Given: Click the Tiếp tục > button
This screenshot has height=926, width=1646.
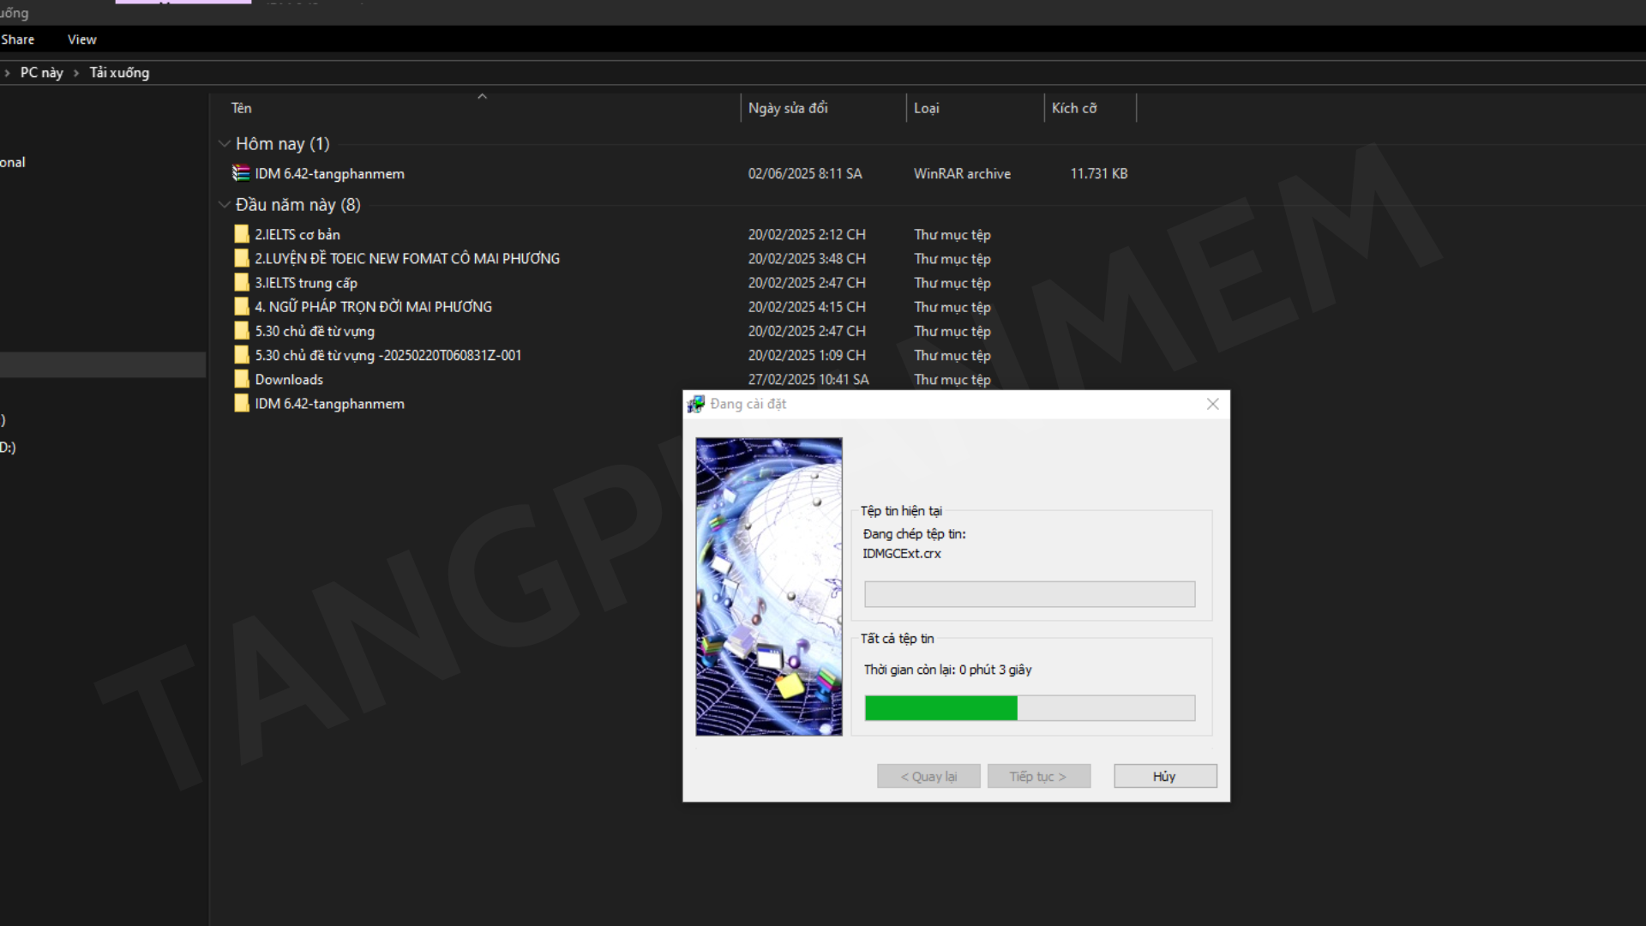Looking at the screenshot, I should [1038, 776].
